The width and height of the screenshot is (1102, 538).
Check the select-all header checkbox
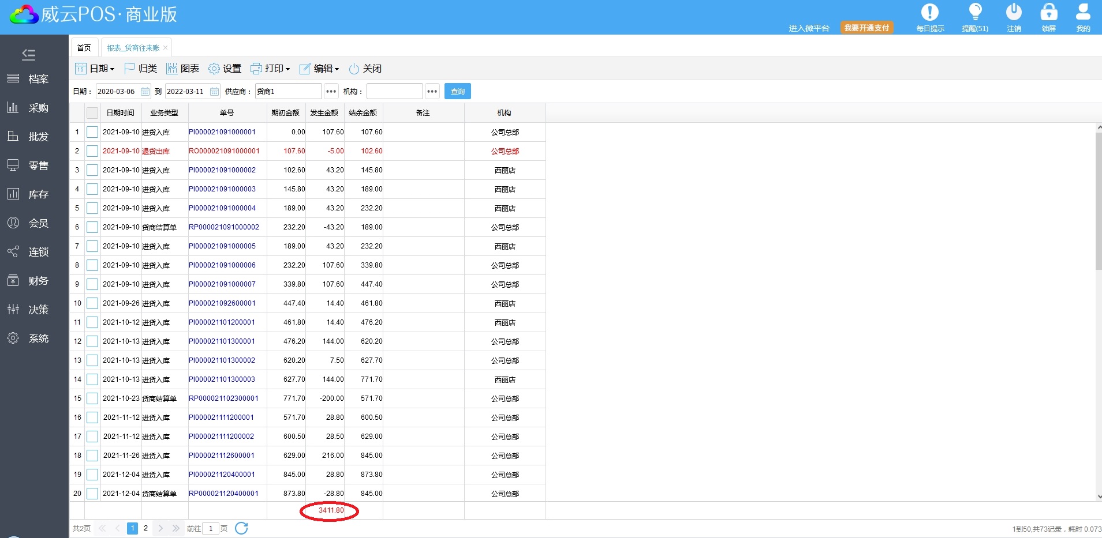[x=92, y=113]
